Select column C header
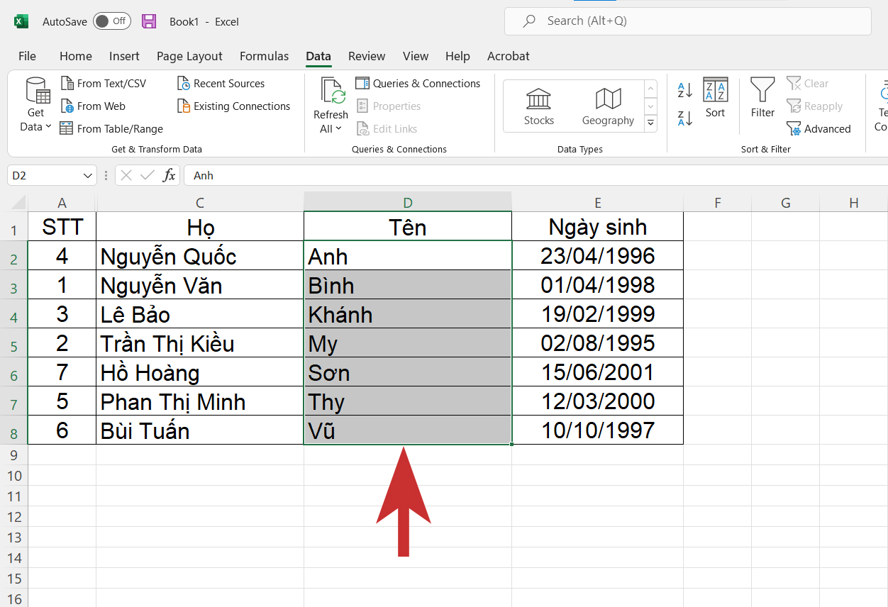 200,203
